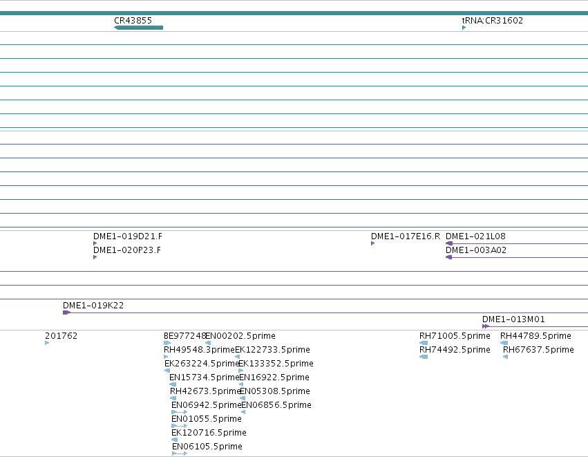Viewport: 588px width, 457px height.
Task: Select RH42673.5prime EST label
Action: (205, 391)
